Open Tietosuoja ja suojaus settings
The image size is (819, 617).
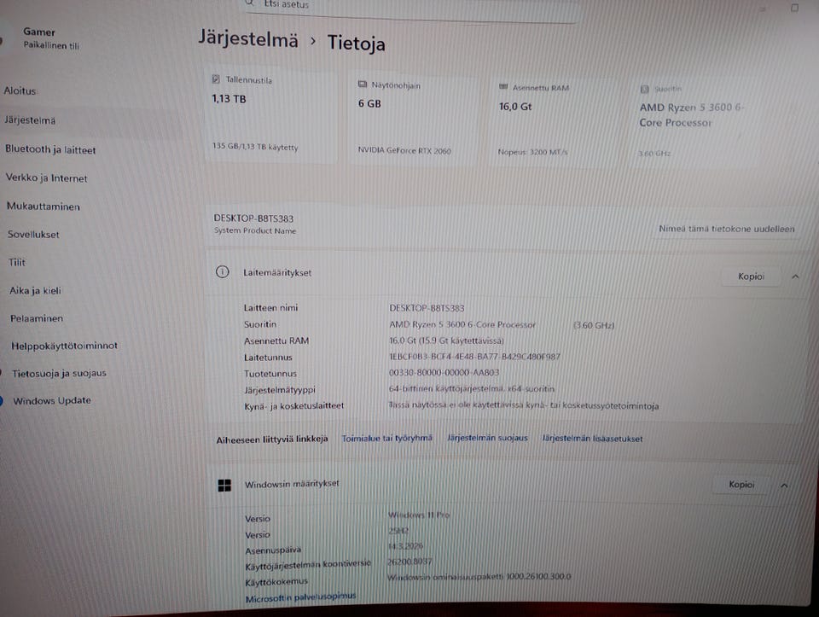click(x=59, y=373)
